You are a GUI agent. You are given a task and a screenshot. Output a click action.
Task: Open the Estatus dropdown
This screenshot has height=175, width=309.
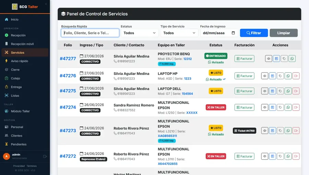[139, 33]
